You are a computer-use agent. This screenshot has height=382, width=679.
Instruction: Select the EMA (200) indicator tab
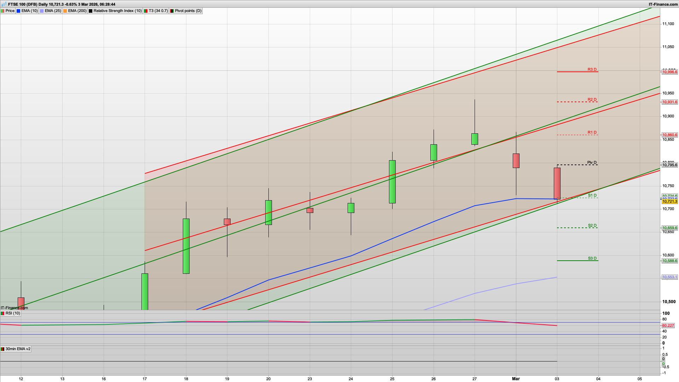click(x=77, y=11)
